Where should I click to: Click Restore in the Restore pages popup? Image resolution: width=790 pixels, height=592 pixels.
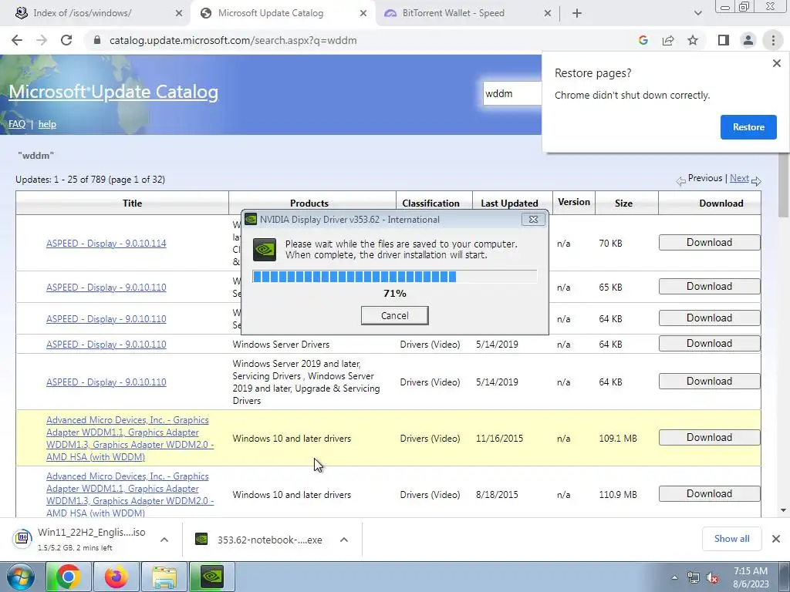click(x=748, y=127)
